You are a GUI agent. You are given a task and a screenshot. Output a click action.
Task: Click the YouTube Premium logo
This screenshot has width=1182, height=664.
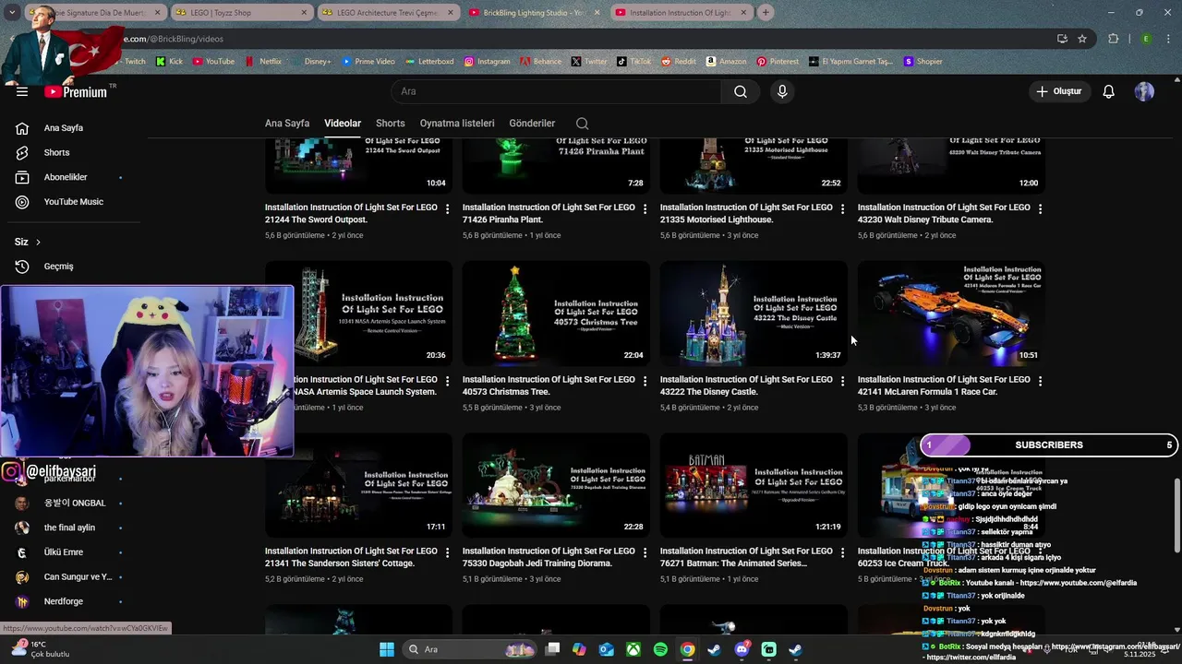coord(76,91)
